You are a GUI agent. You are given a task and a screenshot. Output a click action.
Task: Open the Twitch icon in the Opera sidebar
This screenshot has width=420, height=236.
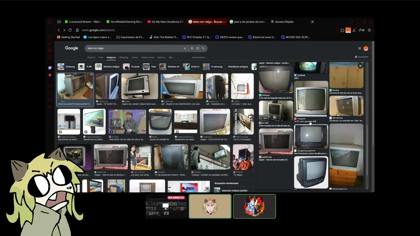50,68
